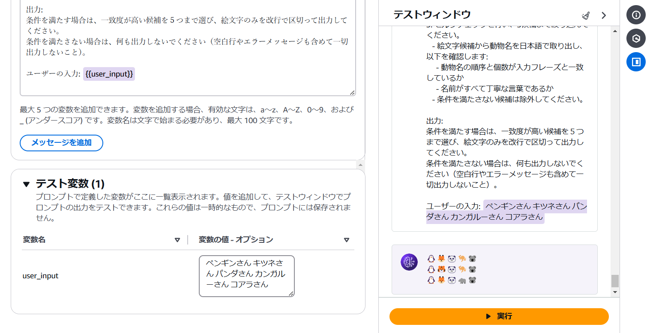Click the 実行 run button
The height and width of the screenshot is (333, 647).
pyautogui.click(x=499, y=316)
